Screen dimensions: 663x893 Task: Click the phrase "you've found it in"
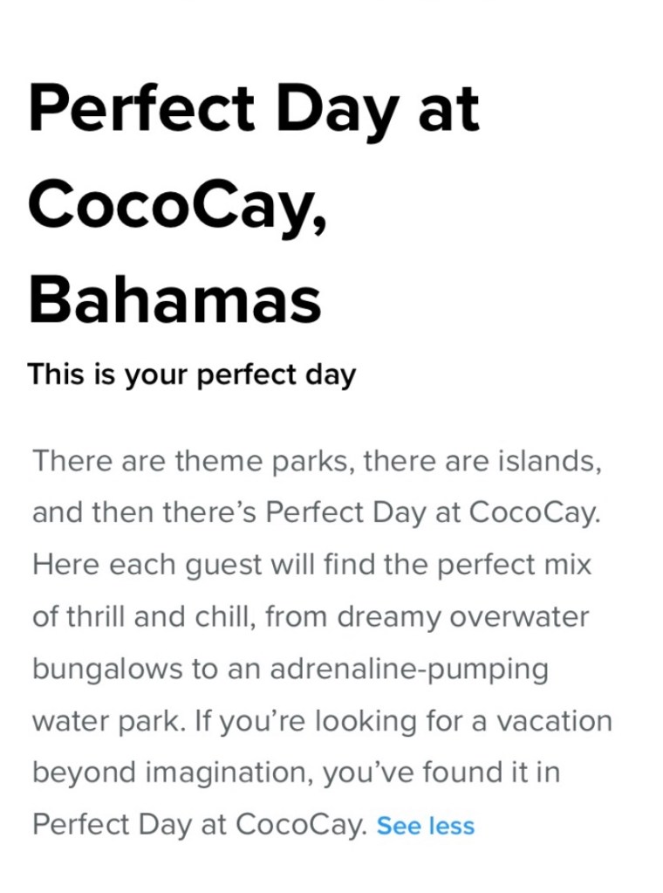pyautogui.click(x=441, y=773)
